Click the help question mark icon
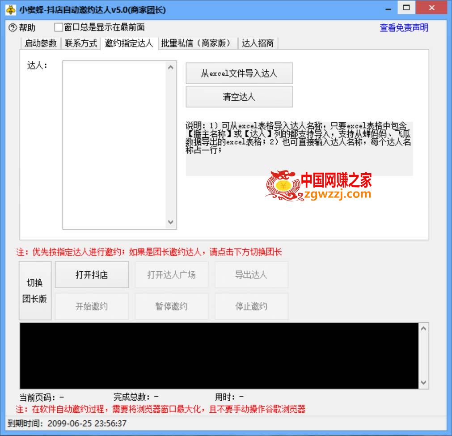 13,28
